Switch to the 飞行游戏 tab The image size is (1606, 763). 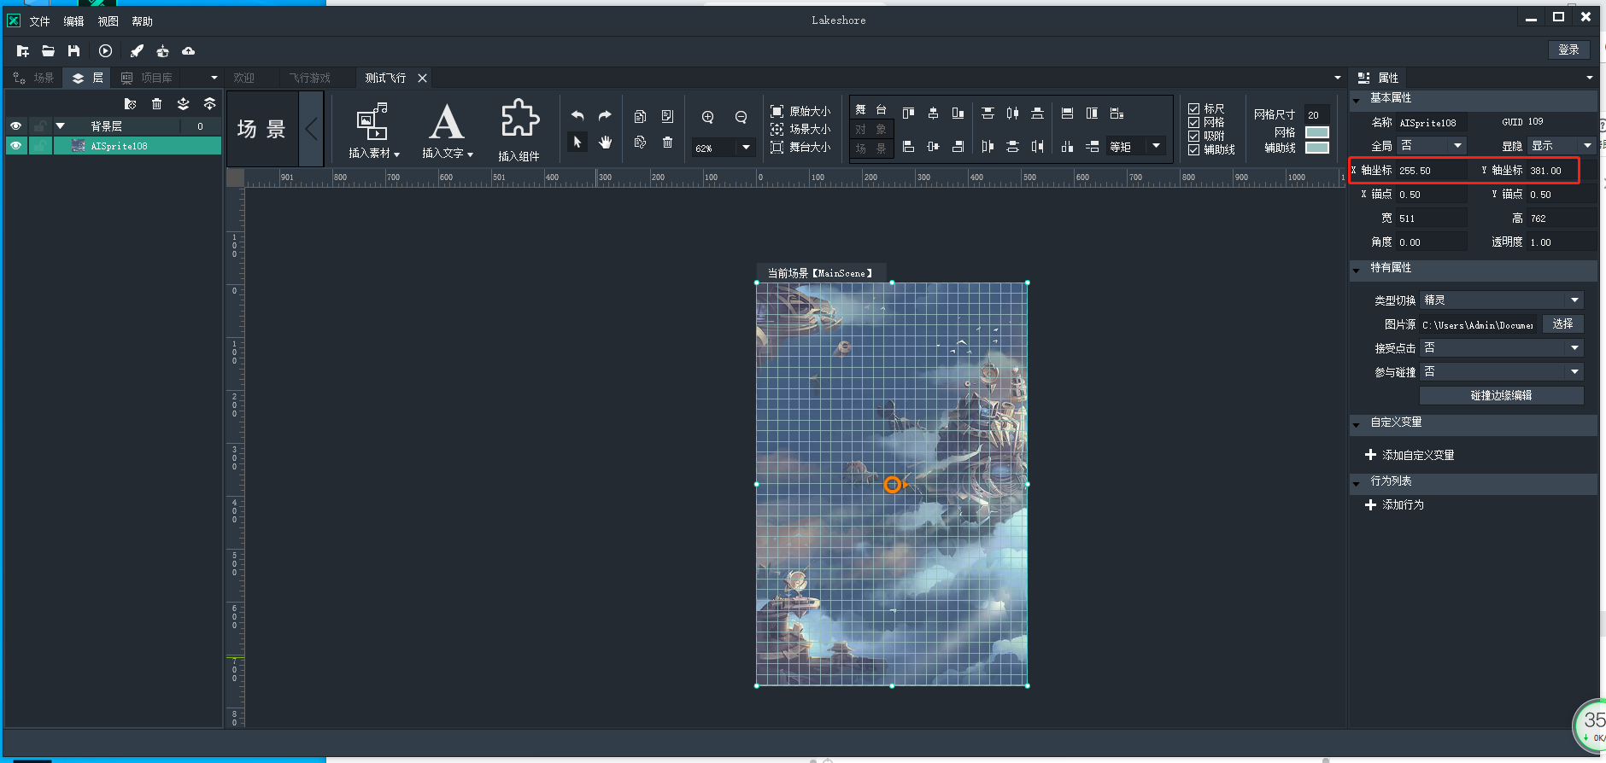tap(309, 78)
